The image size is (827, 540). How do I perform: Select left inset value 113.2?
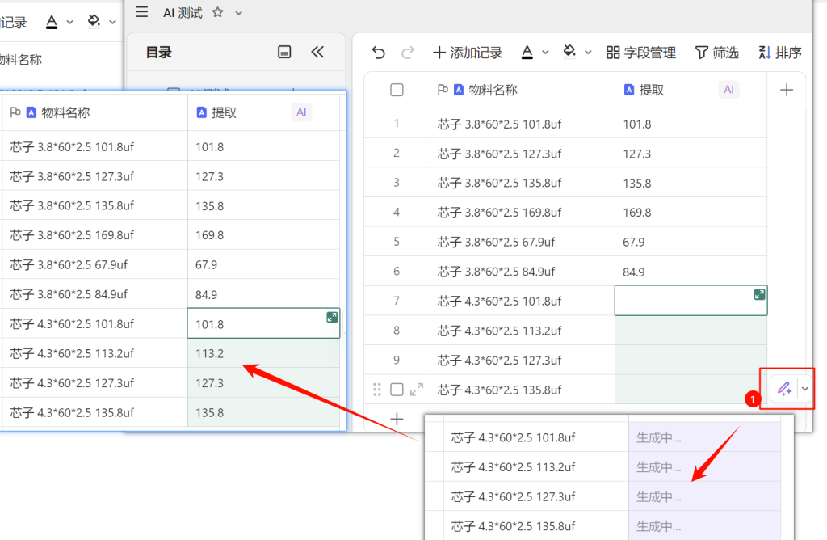click(264, 353)
